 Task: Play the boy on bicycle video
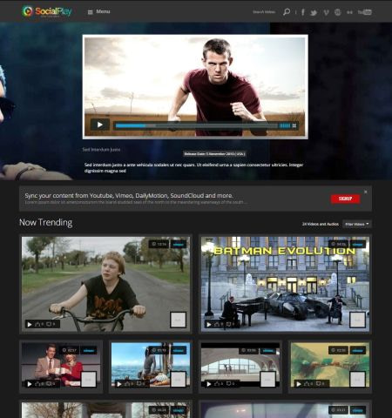[x=30, y=324]
